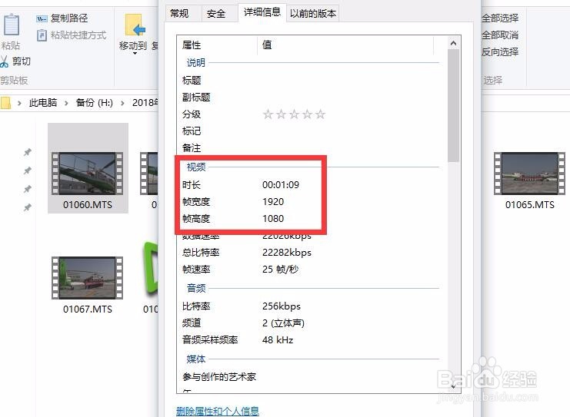The height and width of the screenshot is (417, 570).
Task: Set rating to two stars in 分级
Action: [x=281, y=114]
